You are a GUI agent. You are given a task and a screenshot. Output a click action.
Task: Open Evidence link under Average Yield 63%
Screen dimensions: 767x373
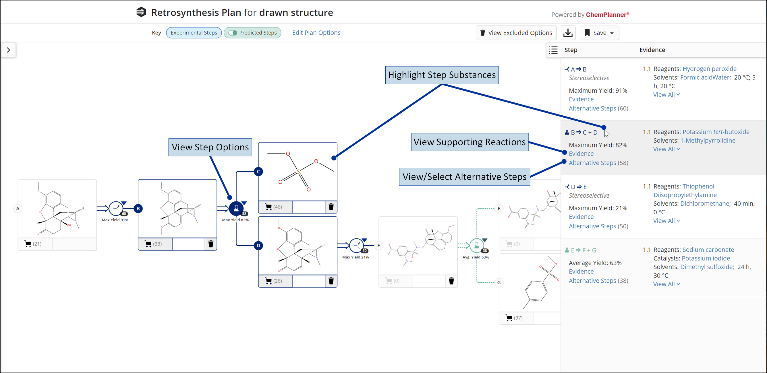(581, 271)
